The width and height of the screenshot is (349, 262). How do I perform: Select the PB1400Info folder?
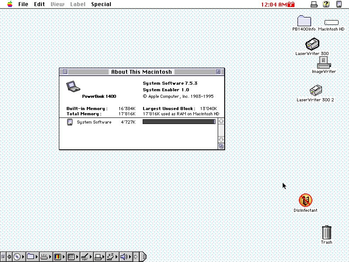pyautogui.click(x=304, y=21)
